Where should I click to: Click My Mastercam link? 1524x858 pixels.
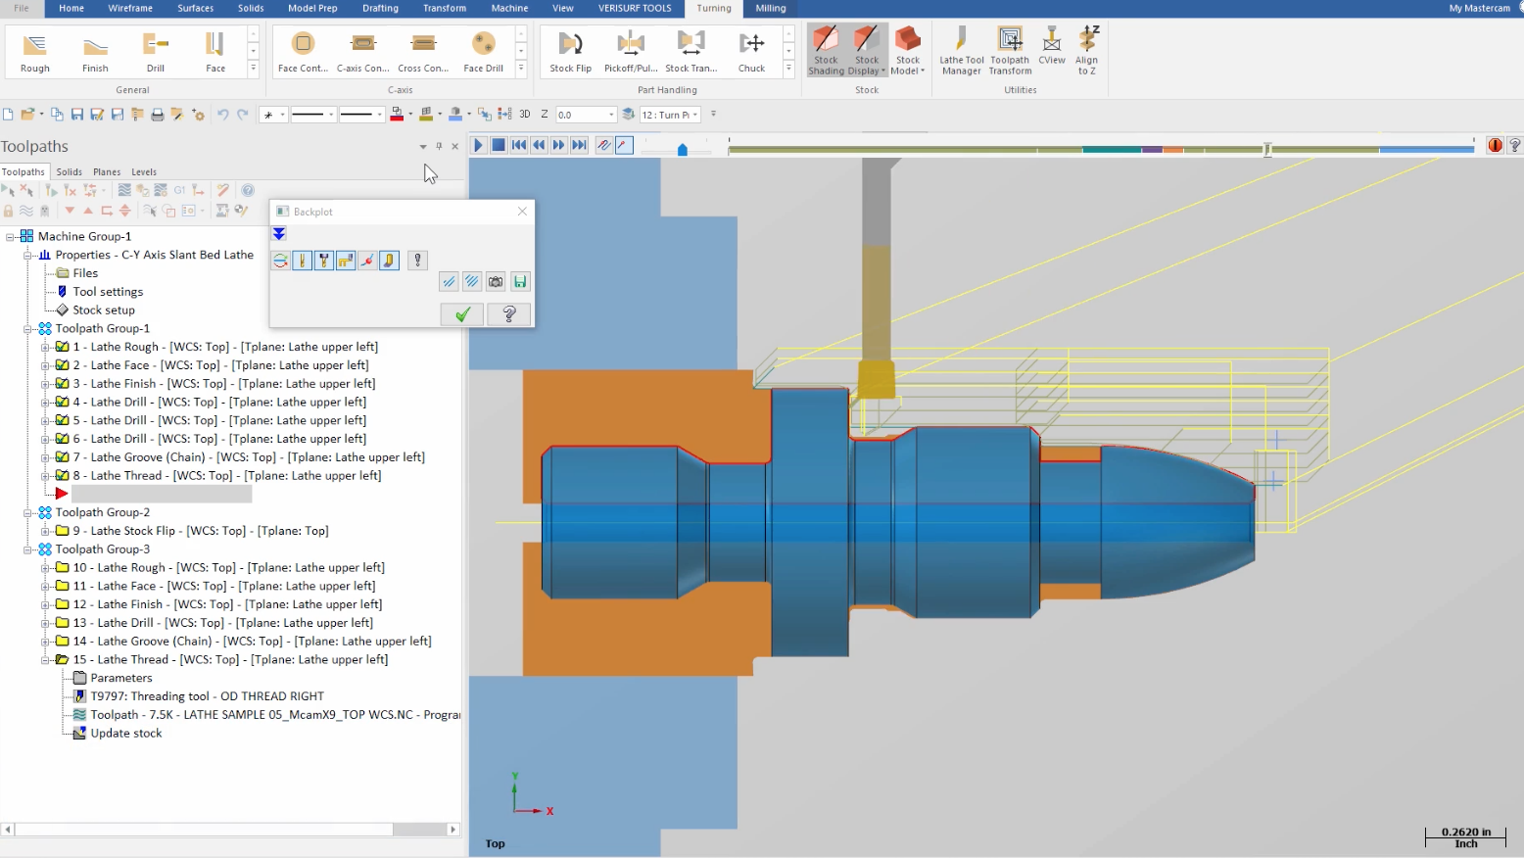1479,8
